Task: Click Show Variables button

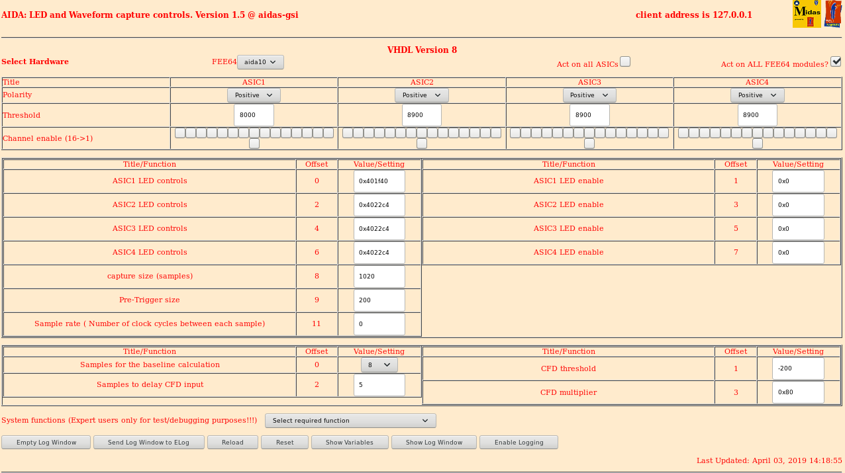Action: pyautogui.click(x=350, y=443)
